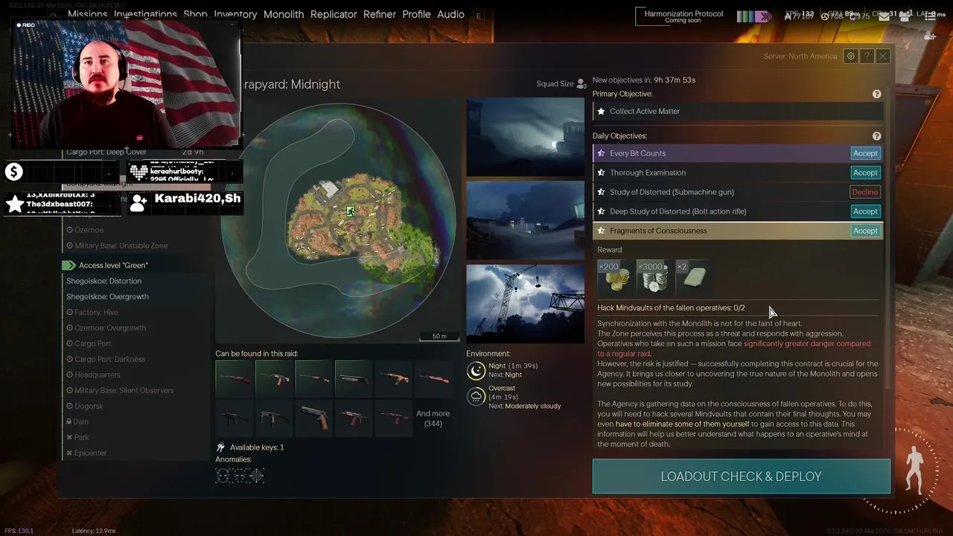
Task: Open the Refiner menu
Action: [380, 14]
